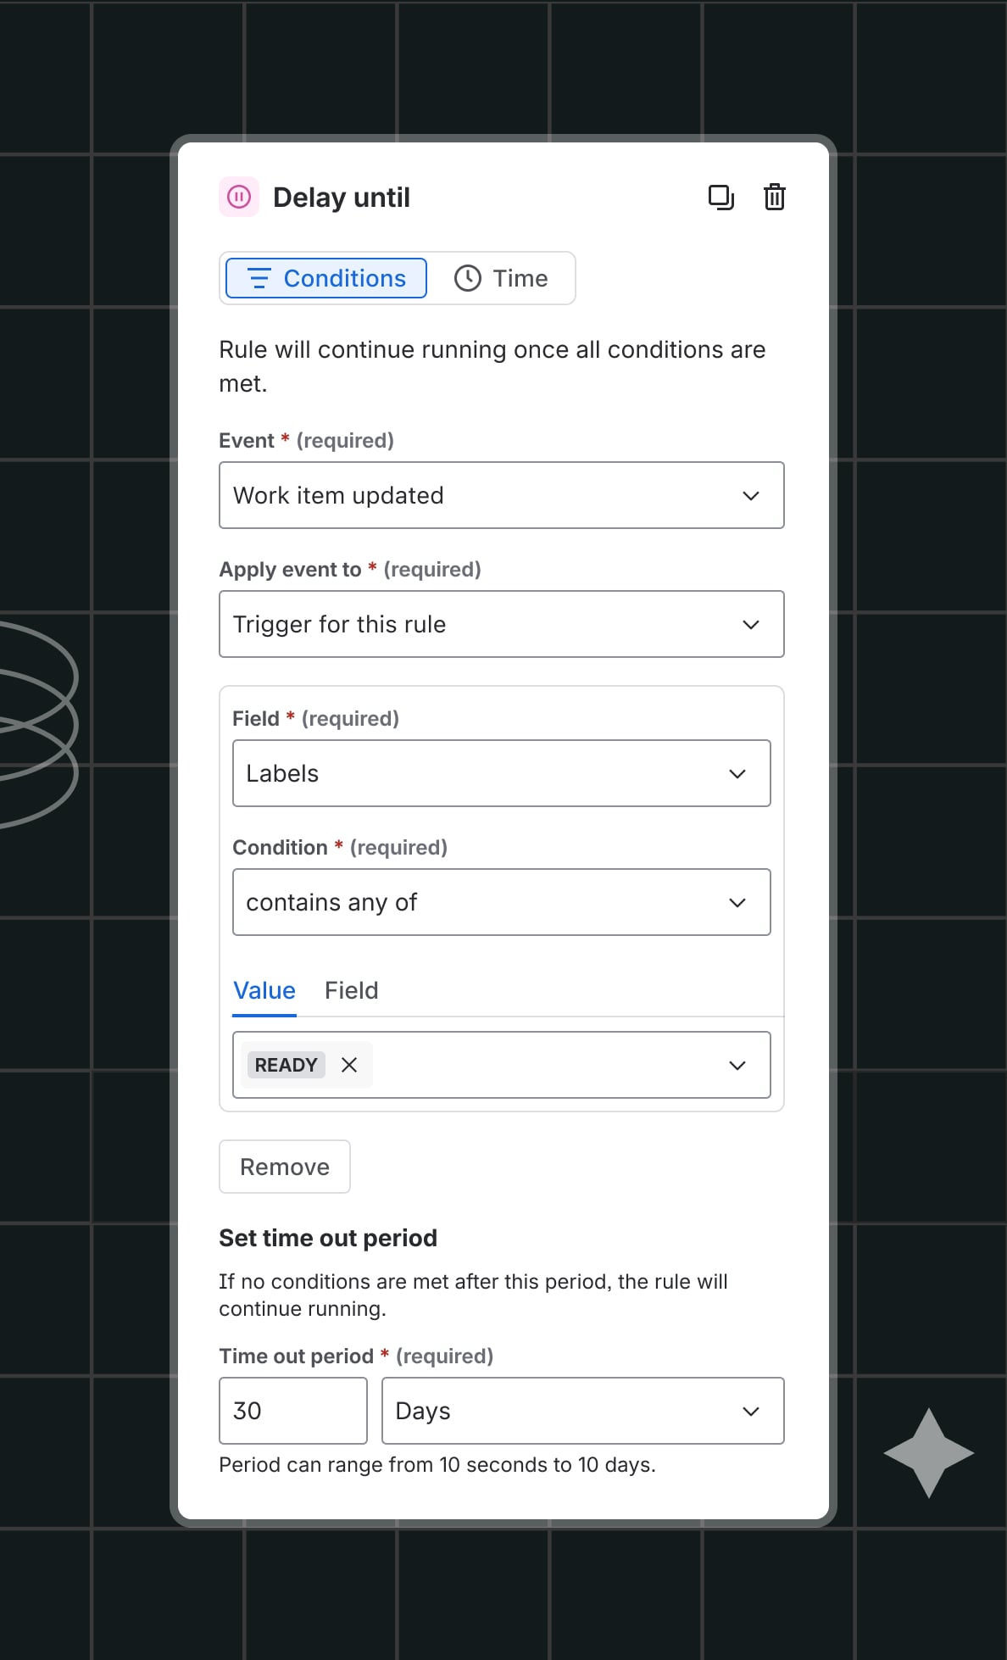
Task: Click the star sparkle icon in the background
Action: tap(929, 1453)
